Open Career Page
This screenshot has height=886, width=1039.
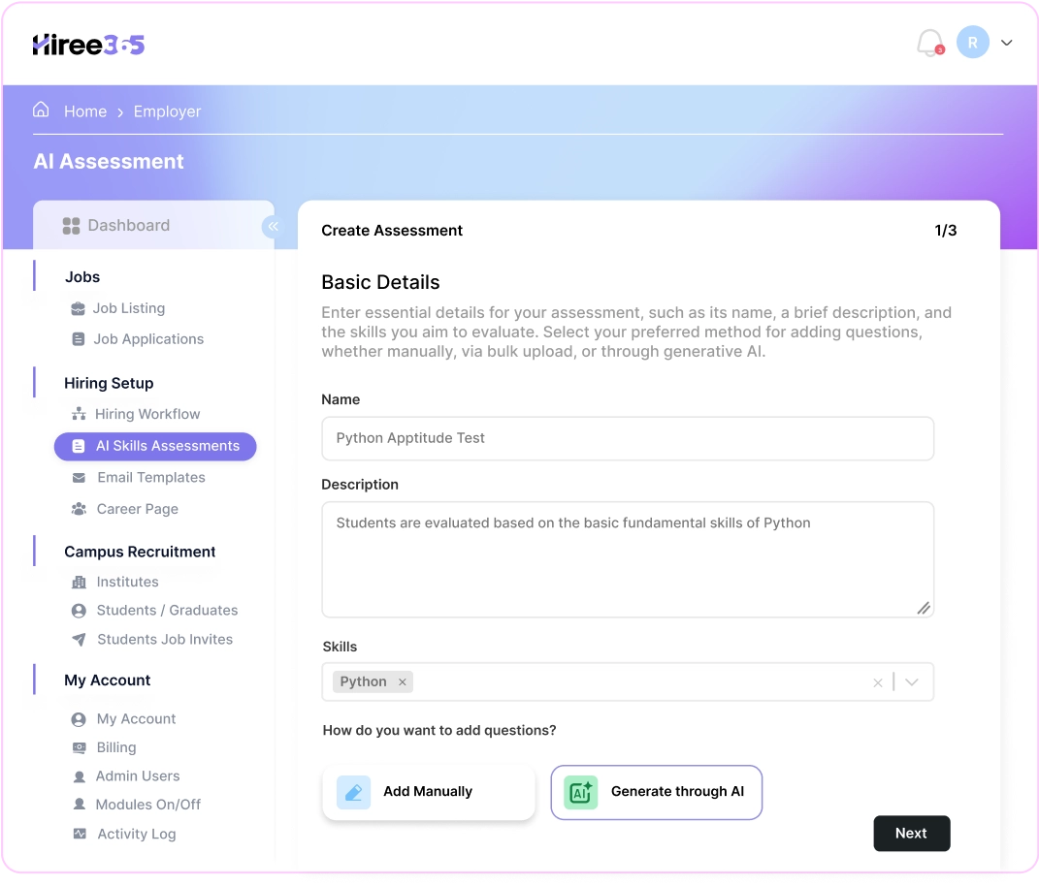137,509
